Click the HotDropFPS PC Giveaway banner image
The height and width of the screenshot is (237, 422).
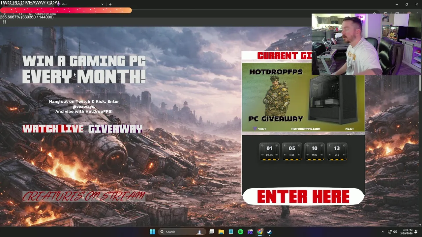[x=303, y=97]
